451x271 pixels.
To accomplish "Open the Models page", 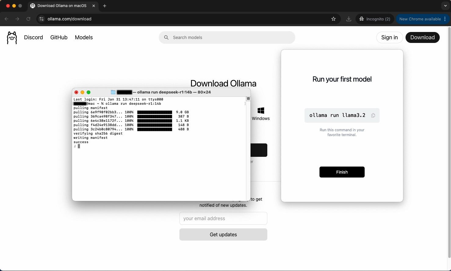I will tap(84, 37).
